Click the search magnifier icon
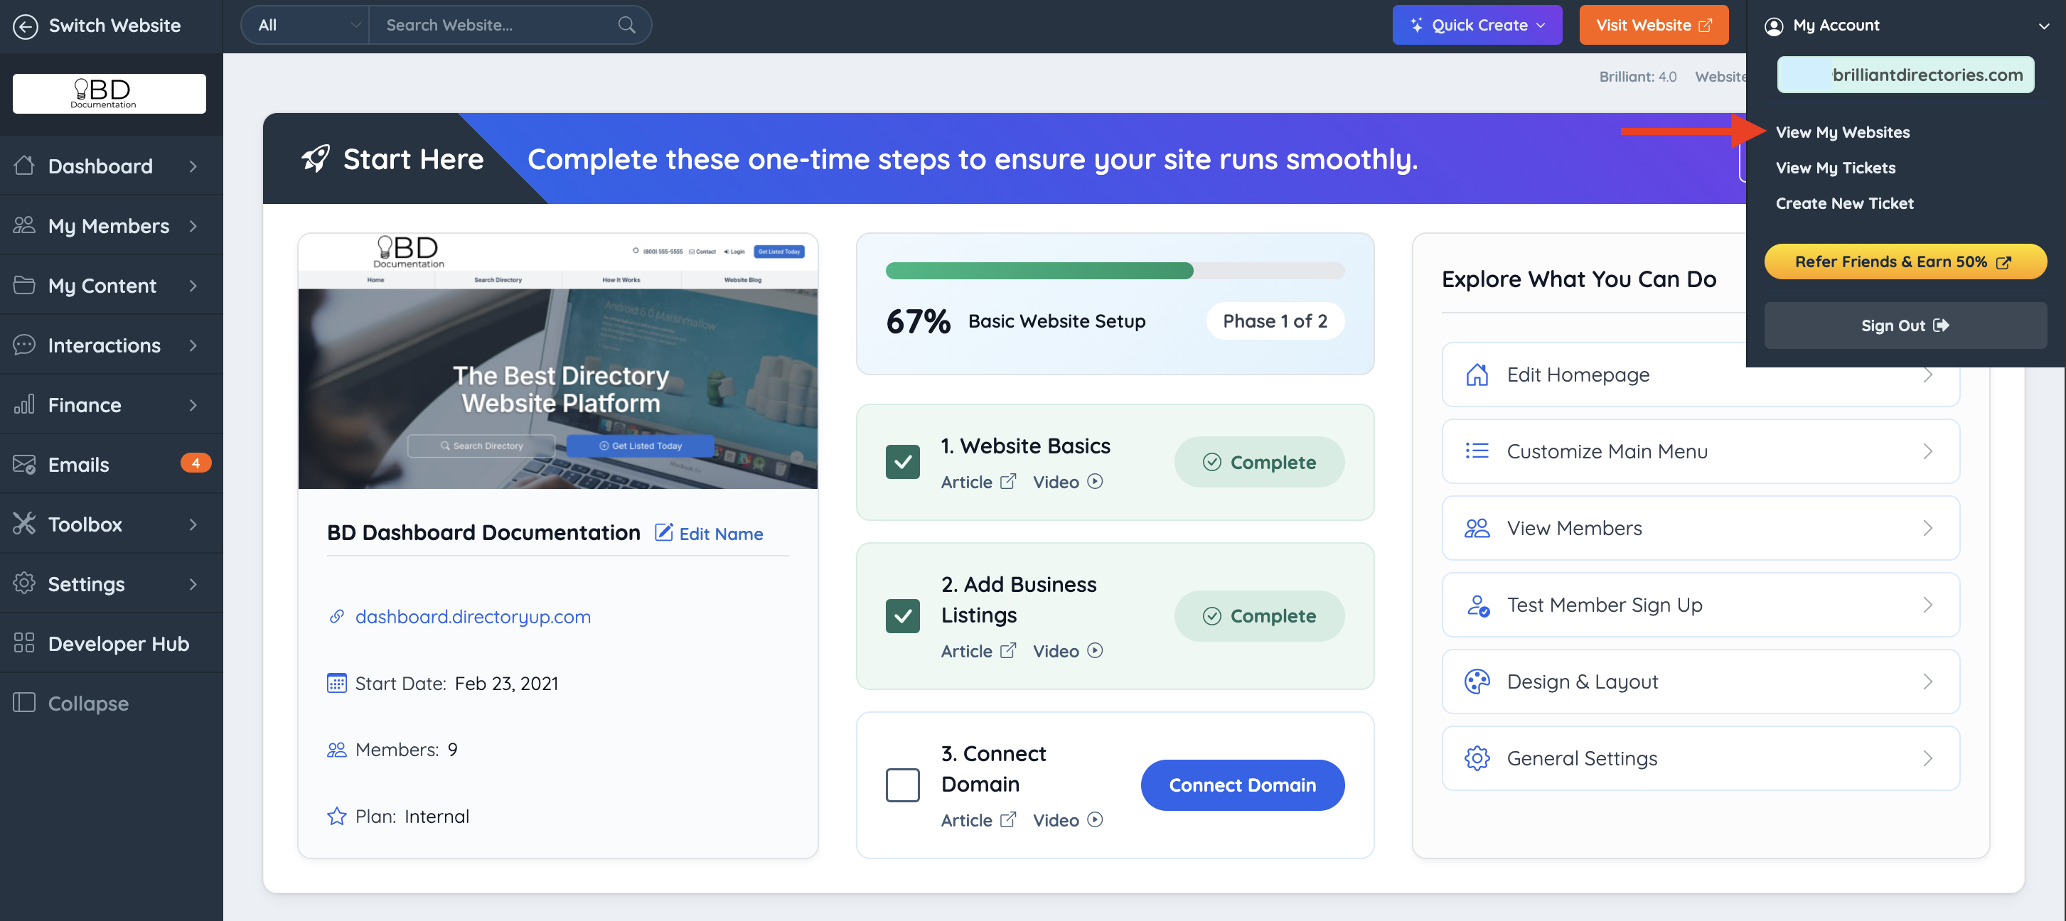 coord(626,25)
